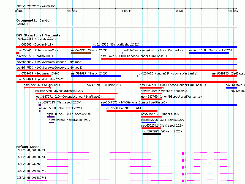
Task: Click the nsv1110864 (Alsmadi2014) variant label
Action: pos(36,39)
